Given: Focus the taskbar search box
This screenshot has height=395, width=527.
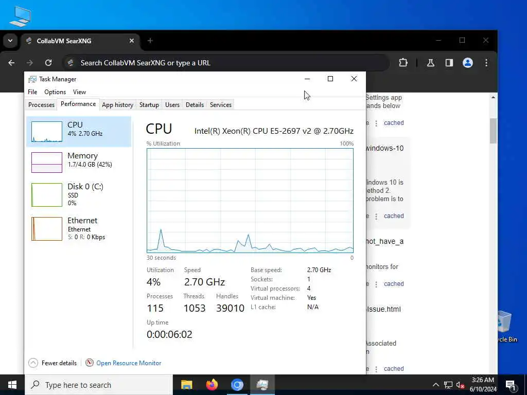Looking at the screenshot, I should tap(99, 385).
